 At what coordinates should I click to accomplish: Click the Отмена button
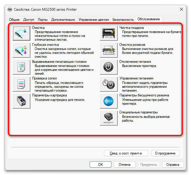tap(125, 165)
